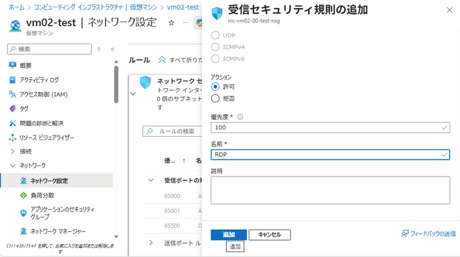Image resolution: width=460 pixels, height=257 pixels.
Task: Click the priority info circle icon
Action: 240,117
